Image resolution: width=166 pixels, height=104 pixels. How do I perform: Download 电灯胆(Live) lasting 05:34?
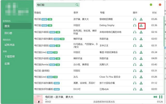[x=141, y=52]
